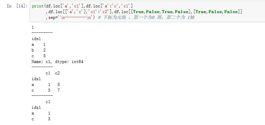This screenshot has height=125, width=265.
Task: Click the final 'c 3' output row
Action: point(41,119)
